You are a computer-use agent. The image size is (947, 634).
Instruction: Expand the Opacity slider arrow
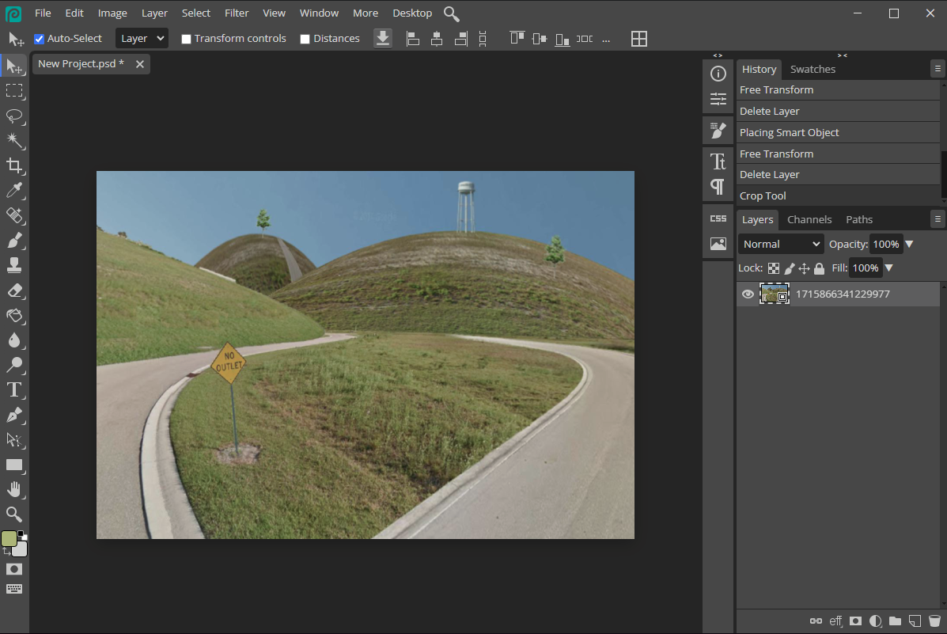(909, 244)
